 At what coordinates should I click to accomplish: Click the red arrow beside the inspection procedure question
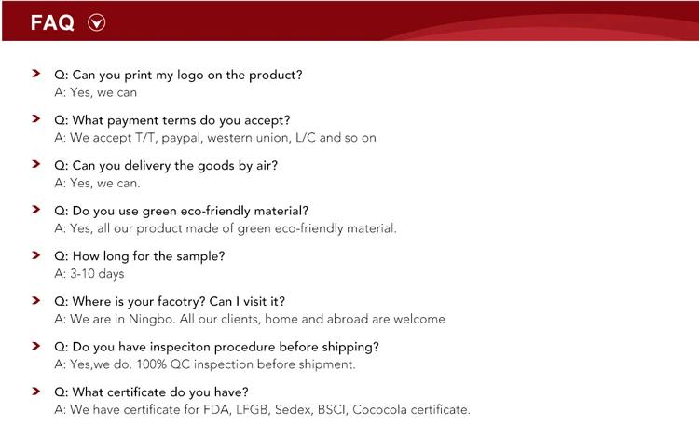[35, 345]
